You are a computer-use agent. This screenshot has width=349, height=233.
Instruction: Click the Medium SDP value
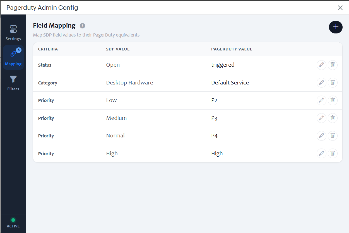click(117, 118)
